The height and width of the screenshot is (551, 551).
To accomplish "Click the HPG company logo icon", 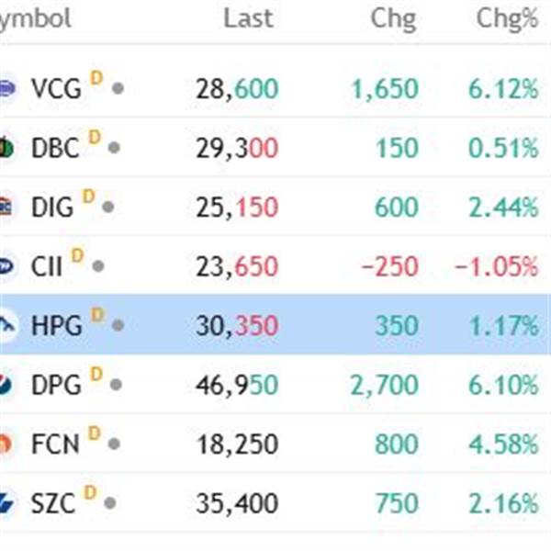I will (6, 325).
